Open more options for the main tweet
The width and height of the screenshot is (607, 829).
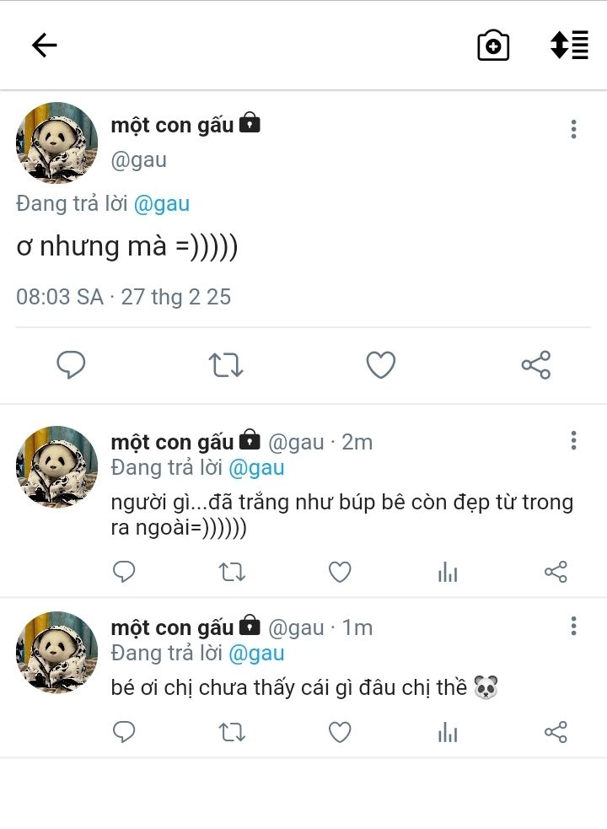click(x=573, y=130)
